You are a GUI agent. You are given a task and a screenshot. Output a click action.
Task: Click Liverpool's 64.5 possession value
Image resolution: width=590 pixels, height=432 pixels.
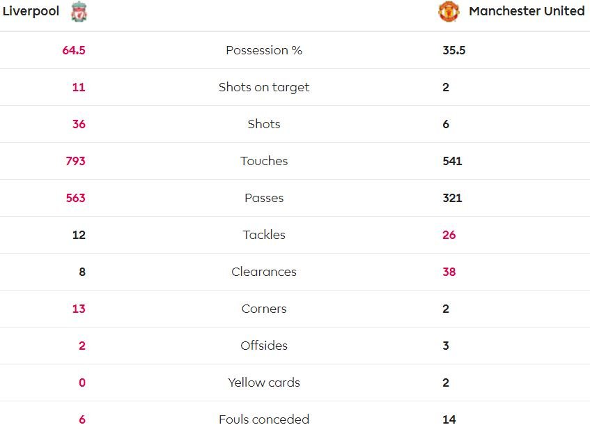(x=74, y=50)
